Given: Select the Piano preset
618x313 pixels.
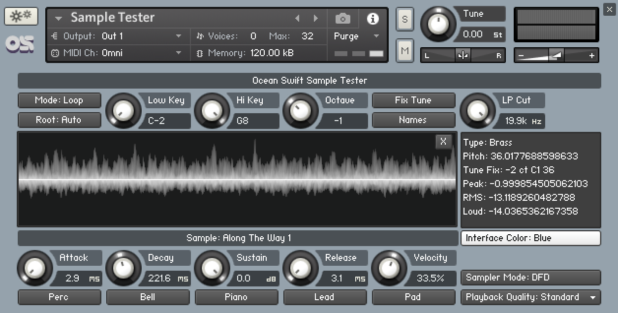Looking at the screenshot, I should tap(236, 297).
